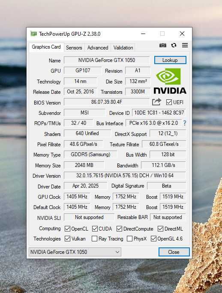Click the Close button
This screenshot has height=293, width=222.
pyautogui.click(x=174, y=252)
